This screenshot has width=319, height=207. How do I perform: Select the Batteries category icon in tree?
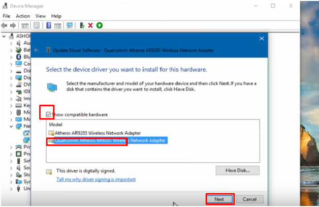pyautogui.click(x=18, y=50)
